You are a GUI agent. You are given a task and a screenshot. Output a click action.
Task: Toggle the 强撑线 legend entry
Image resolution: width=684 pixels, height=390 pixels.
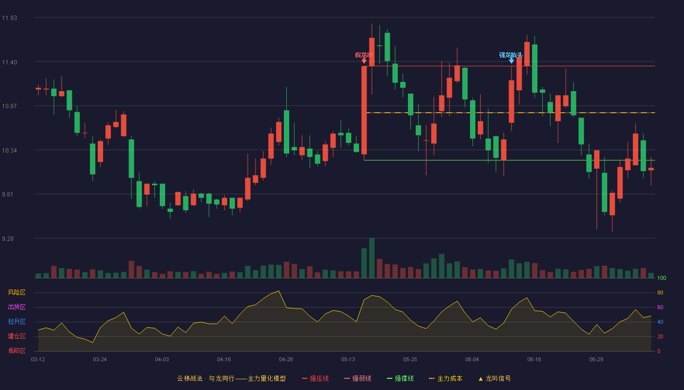pos(400,378)
